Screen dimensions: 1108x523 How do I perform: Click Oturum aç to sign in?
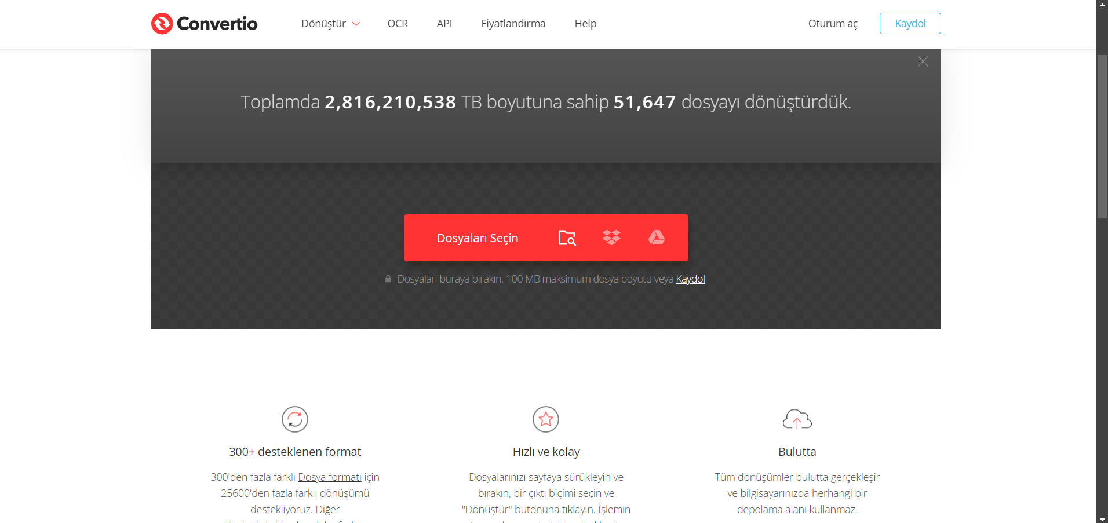(x=833, y=24)
